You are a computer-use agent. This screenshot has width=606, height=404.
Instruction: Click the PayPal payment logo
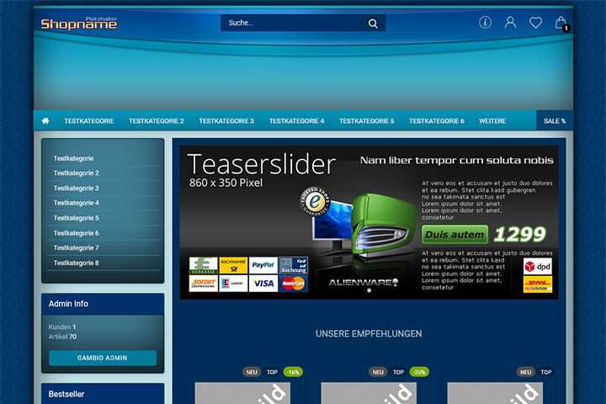pos(263,265)
